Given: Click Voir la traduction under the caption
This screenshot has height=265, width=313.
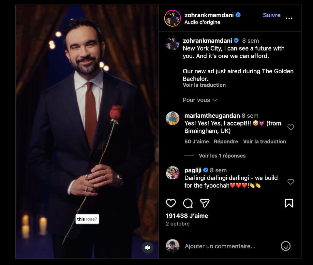Looking at the screenshot, I should point(204,85).
